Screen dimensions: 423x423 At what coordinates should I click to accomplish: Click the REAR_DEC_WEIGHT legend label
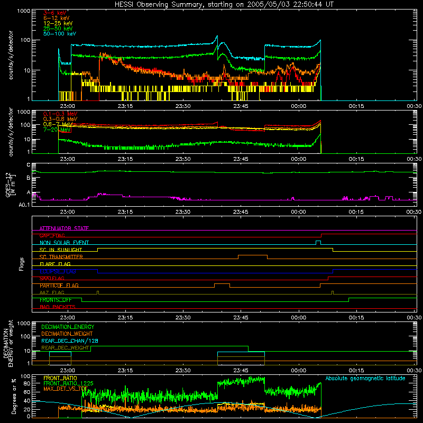click(x=65, y=348)
